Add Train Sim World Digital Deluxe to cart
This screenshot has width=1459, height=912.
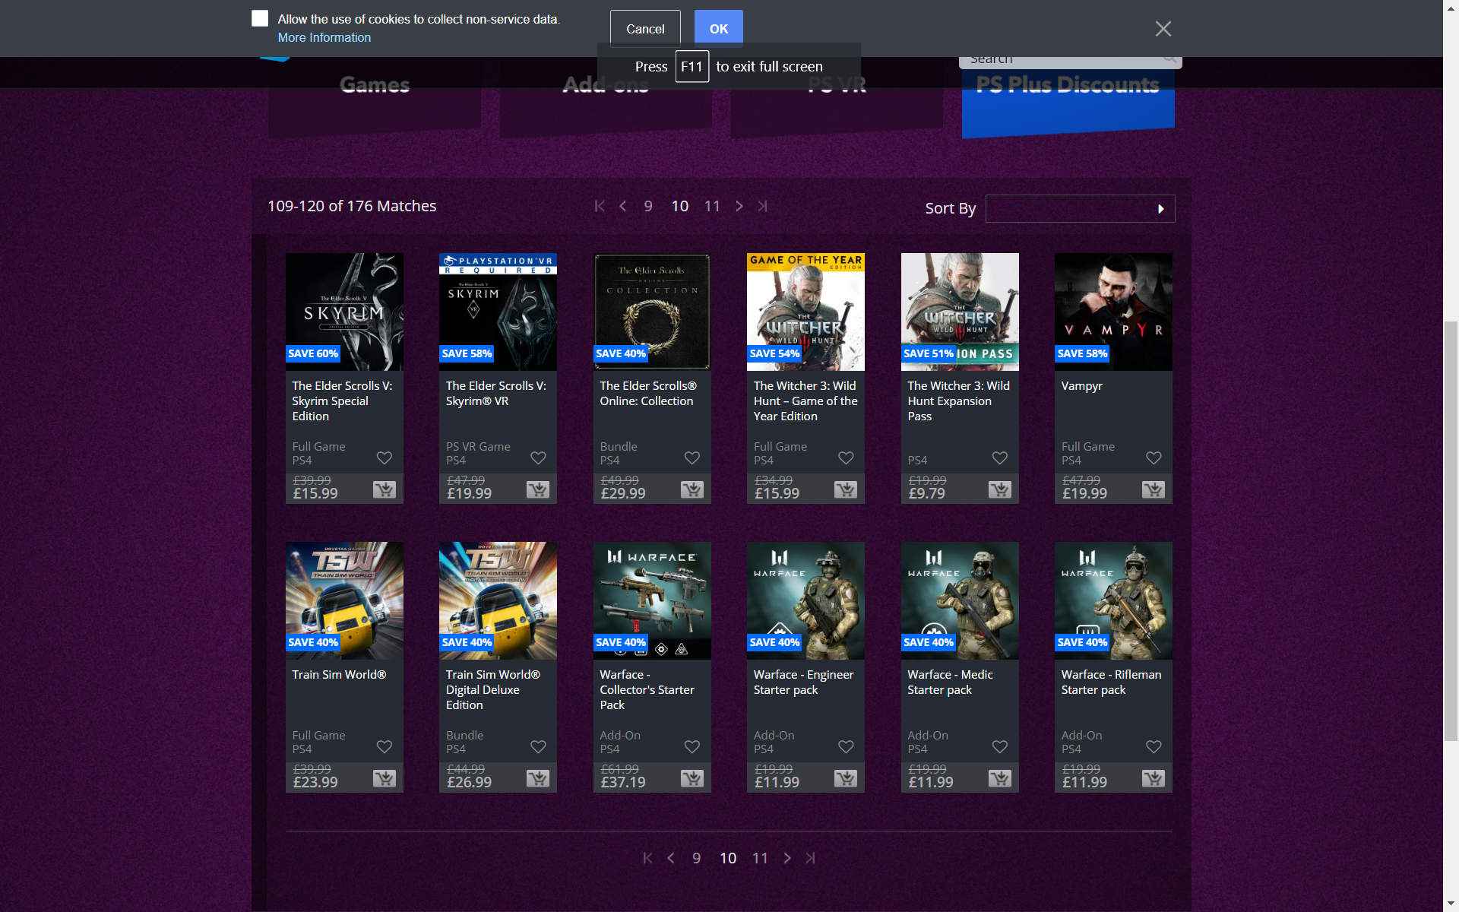tap(538, 778)
